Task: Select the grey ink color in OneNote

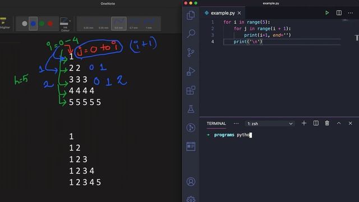Action: (x=25, y=24)
